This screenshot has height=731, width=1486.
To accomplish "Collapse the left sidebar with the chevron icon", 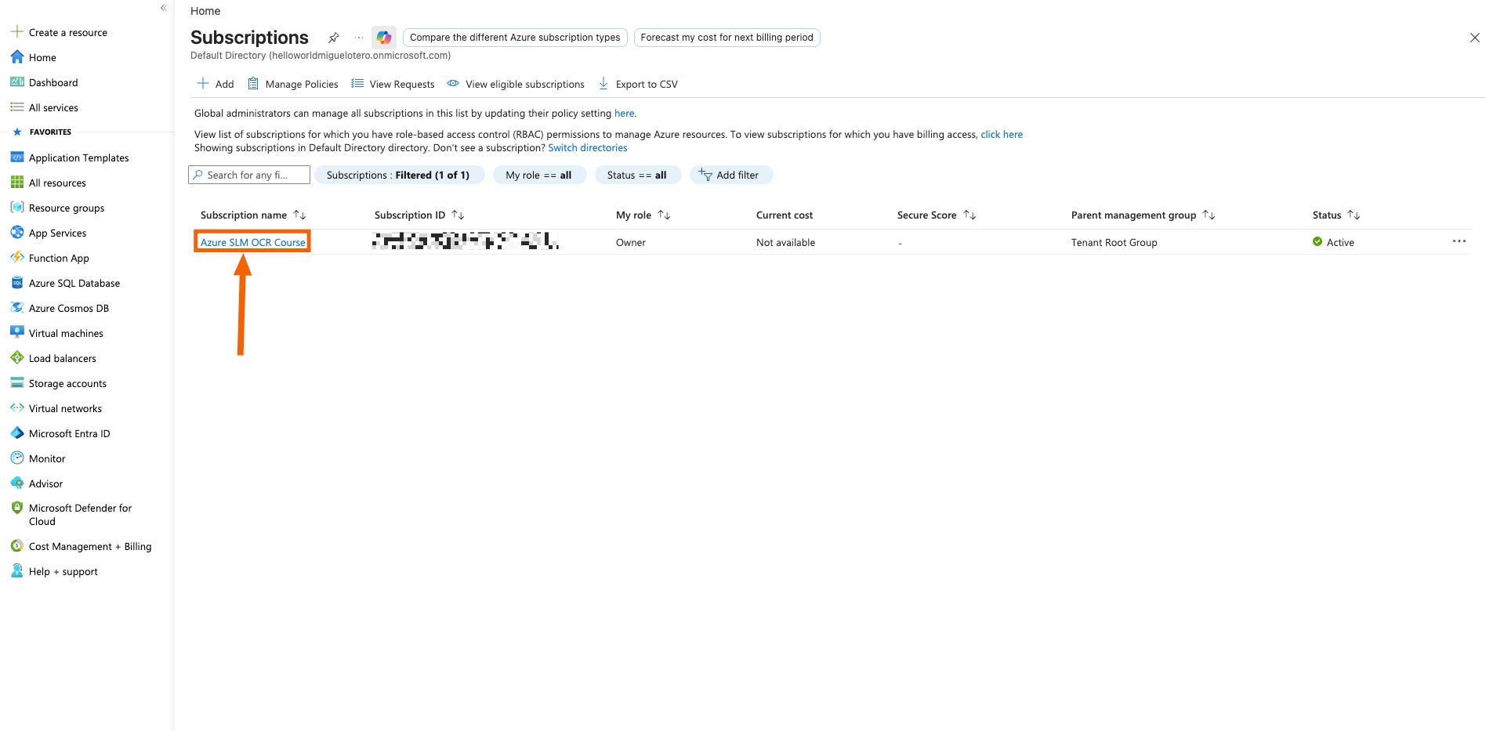I will [163, 8].
